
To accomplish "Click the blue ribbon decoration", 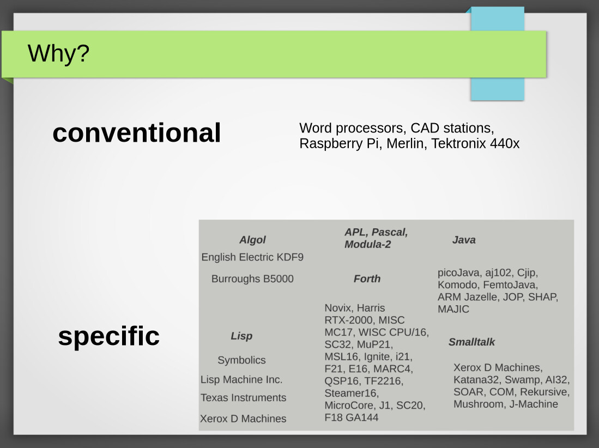I will 498,53.
